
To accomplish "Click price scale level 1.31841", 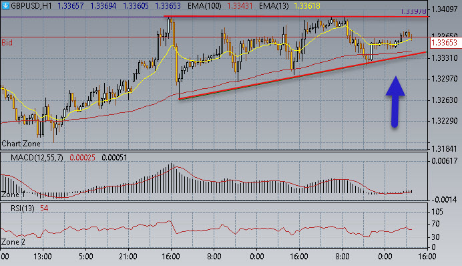I will click(445, 149).
